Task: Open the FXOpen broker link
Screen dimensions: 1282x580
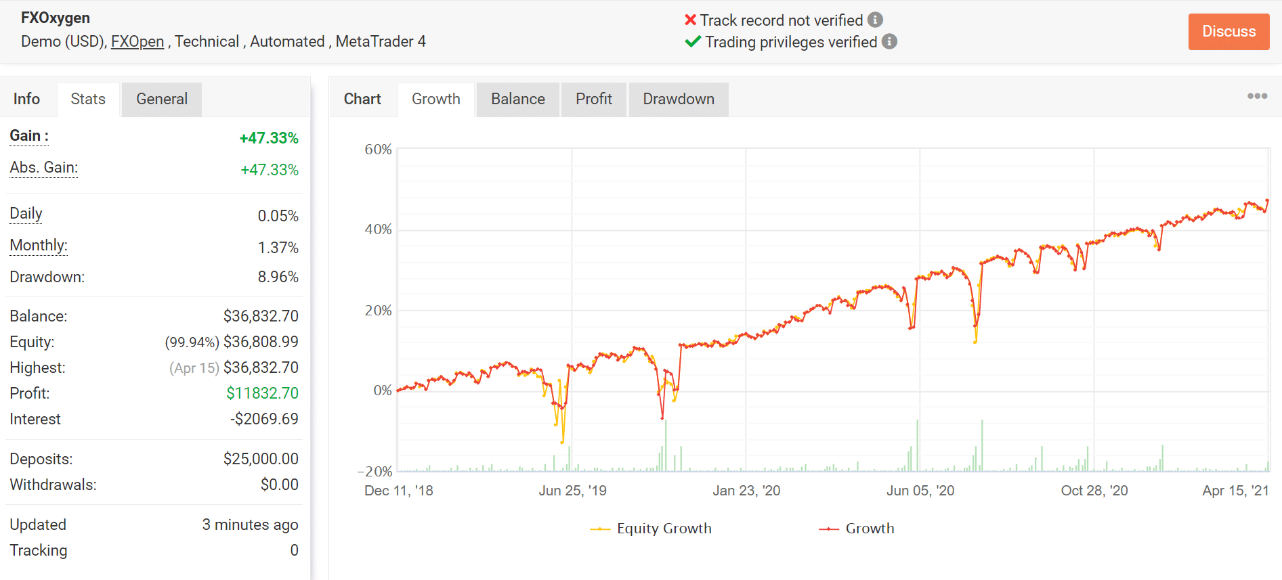Action: pyautogui.click(x=137, y=41)
